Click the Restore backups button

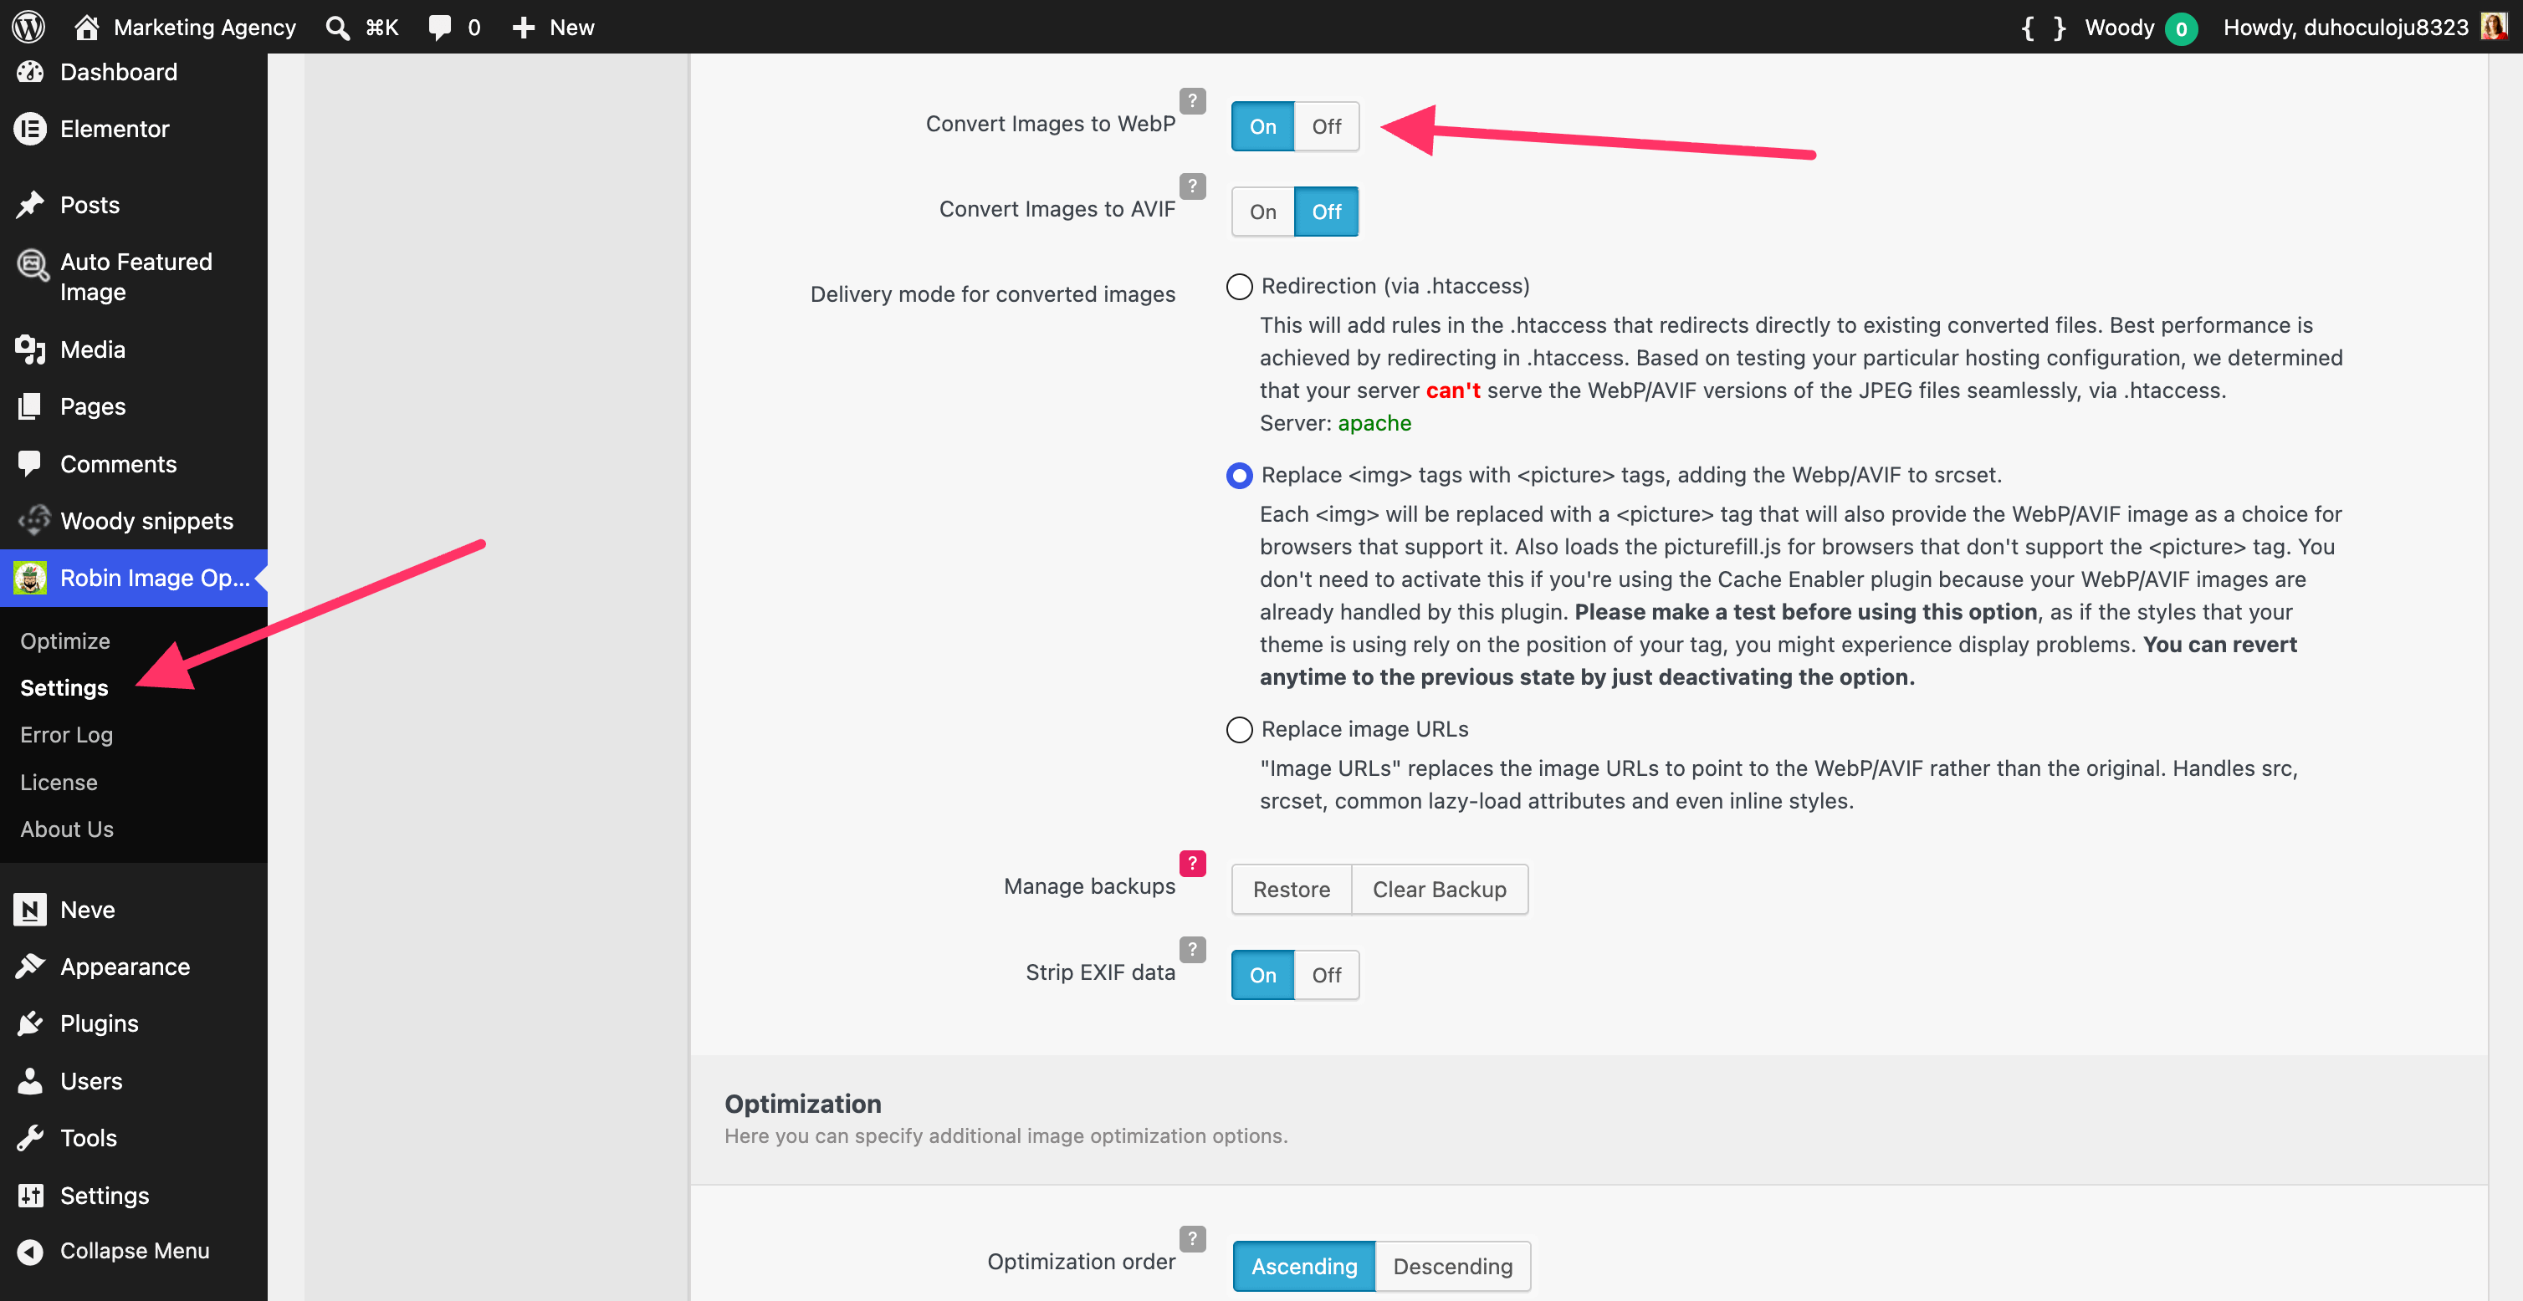pos(1291,889)
